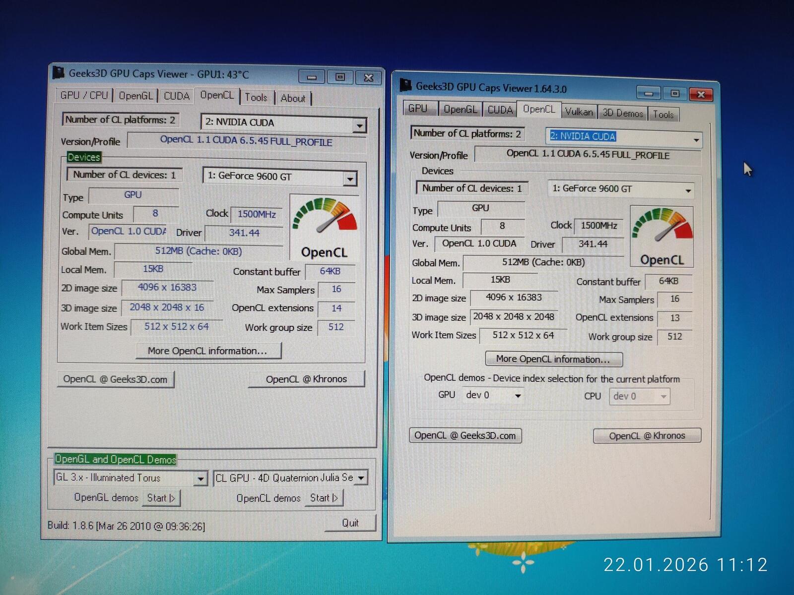The height and width of the screenshot is (595, 794).
Task: Close the GPU Caps Viewer 1.64.3.0 window
Action: pyautogui.click(x=701, y=94)
